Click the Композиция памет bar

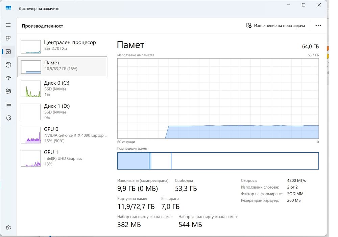218,161
